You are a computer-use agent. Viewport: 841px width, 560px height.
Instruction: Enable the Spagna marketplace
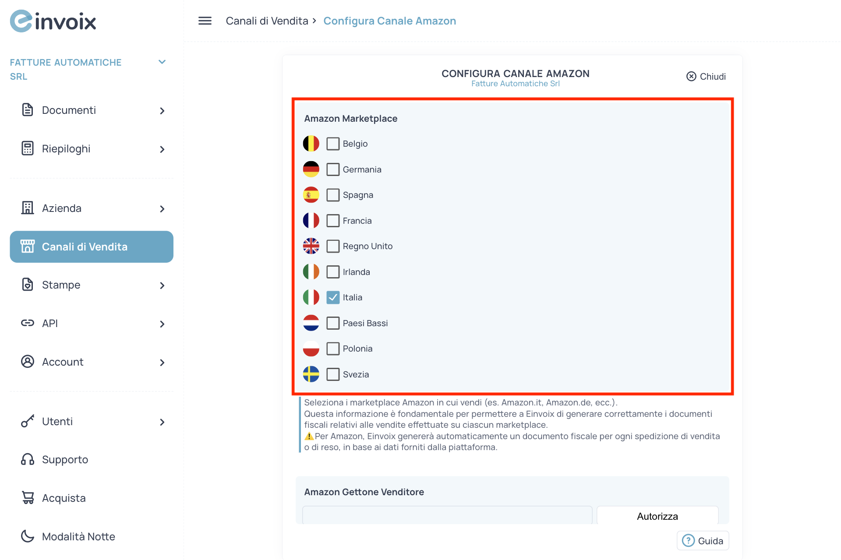pyautogui.click(x=333, y=195)
